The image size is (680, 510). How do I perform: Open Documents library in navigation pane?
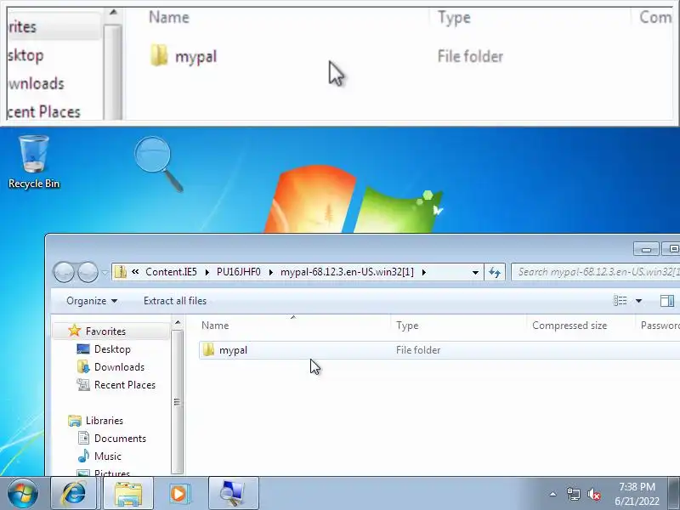120,438
